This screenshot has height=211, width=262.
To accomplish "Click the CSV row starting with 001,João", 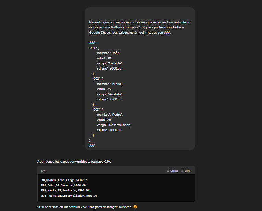I will tap(63, 185).
